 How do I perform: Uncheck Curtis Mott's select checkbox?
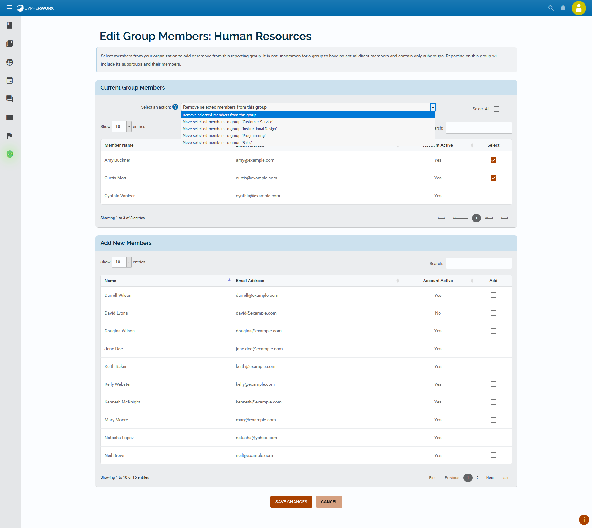pos(493,178)
